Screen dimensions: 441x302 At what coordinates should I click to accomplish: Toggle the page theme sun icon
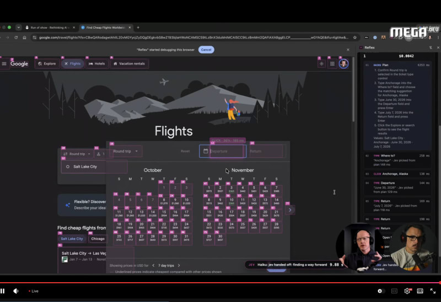pos(321,64)
